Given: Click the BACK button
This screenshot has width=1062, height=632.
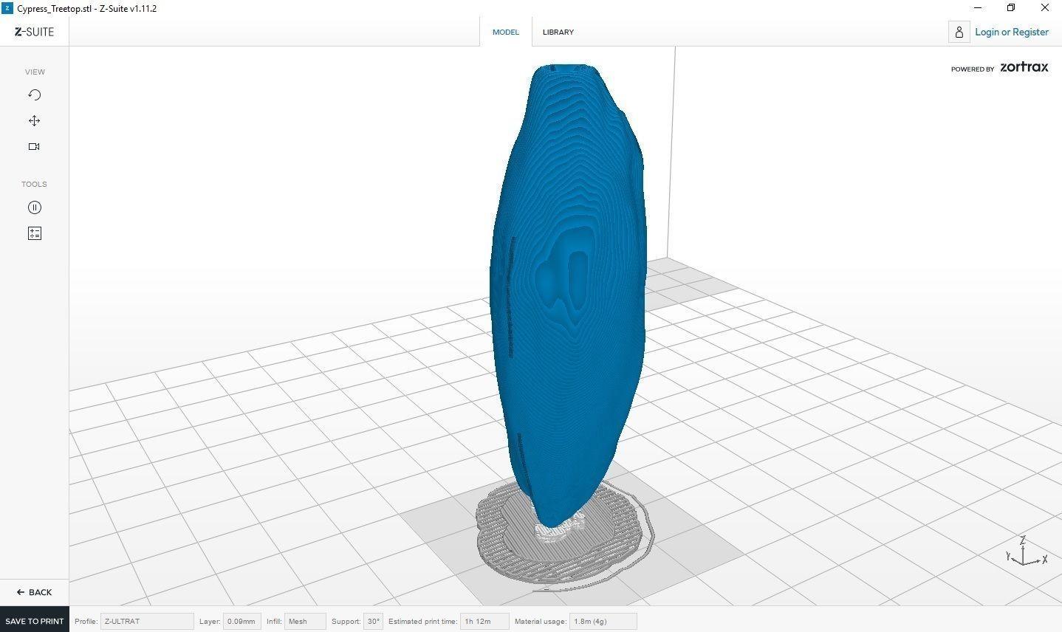Looking at the screenshot, I should [x=34, y=591].
